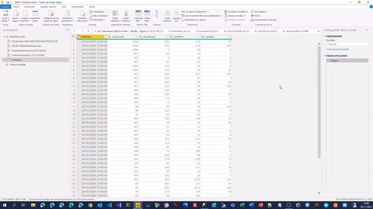Collapse the Consultas pane

(x=68, y=30)
